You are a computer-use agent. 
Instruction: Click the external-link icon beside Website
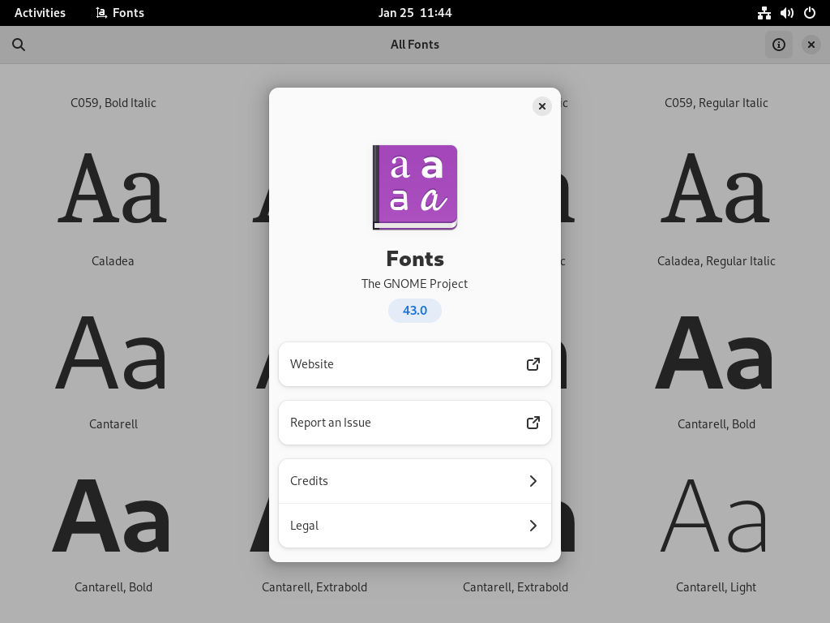click(x=533, y=364)
